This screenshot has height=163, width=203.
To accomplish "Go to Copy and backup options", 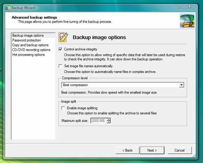I will pos(33,45).
